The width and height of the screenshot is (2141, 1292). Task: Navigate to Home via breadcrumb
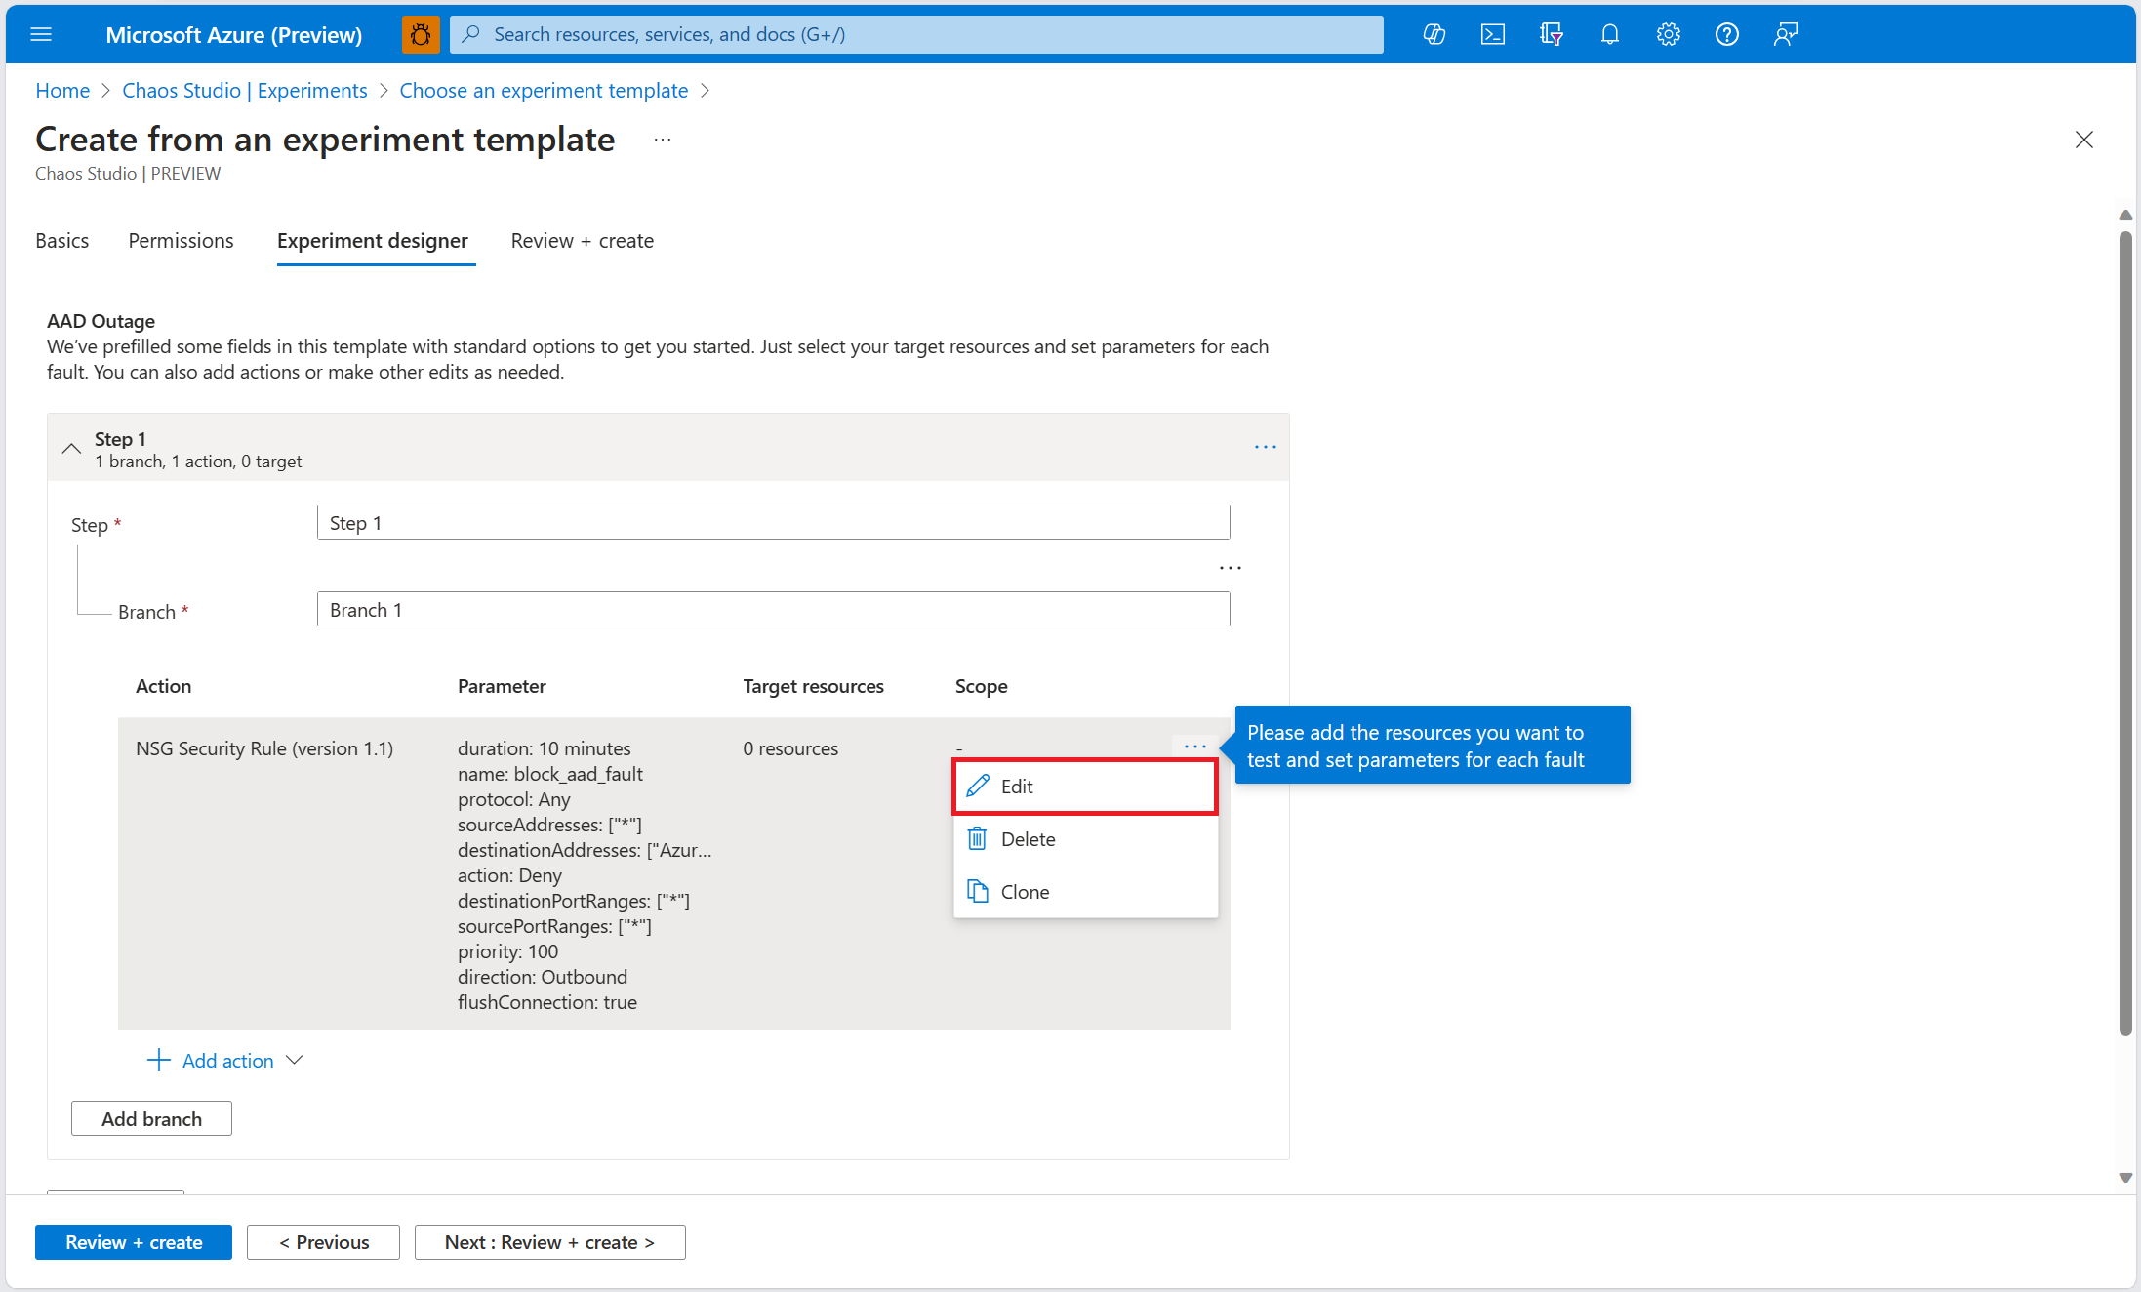click(61, 90)
